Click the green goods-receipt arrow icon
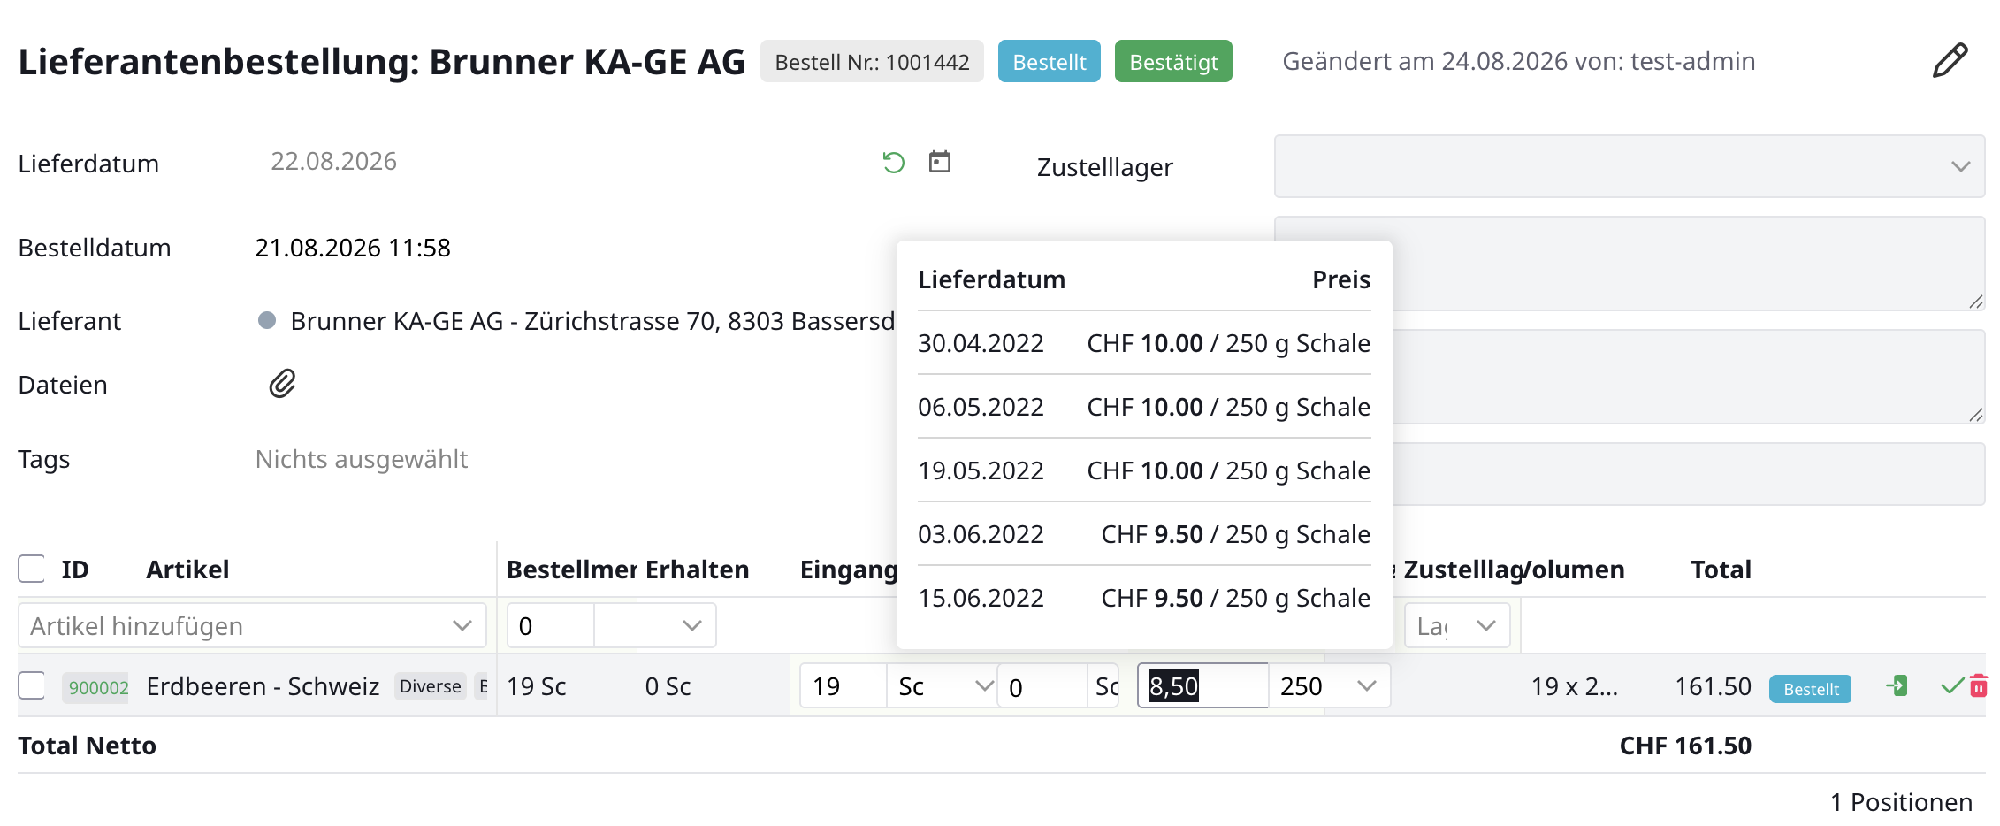Screen dimensions: 2000x826 point(1897,685)
